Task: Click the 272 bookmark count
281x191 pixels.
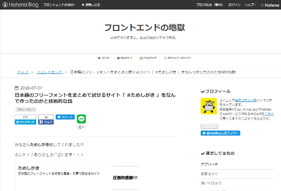Action: click(x=25, y=117)
